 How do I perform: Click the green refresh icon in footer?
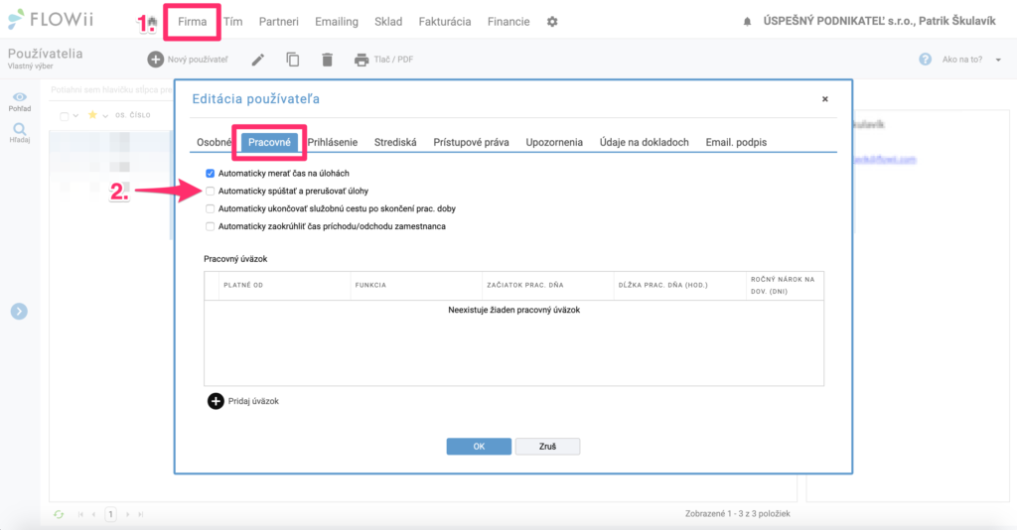(x=59, y=514)
